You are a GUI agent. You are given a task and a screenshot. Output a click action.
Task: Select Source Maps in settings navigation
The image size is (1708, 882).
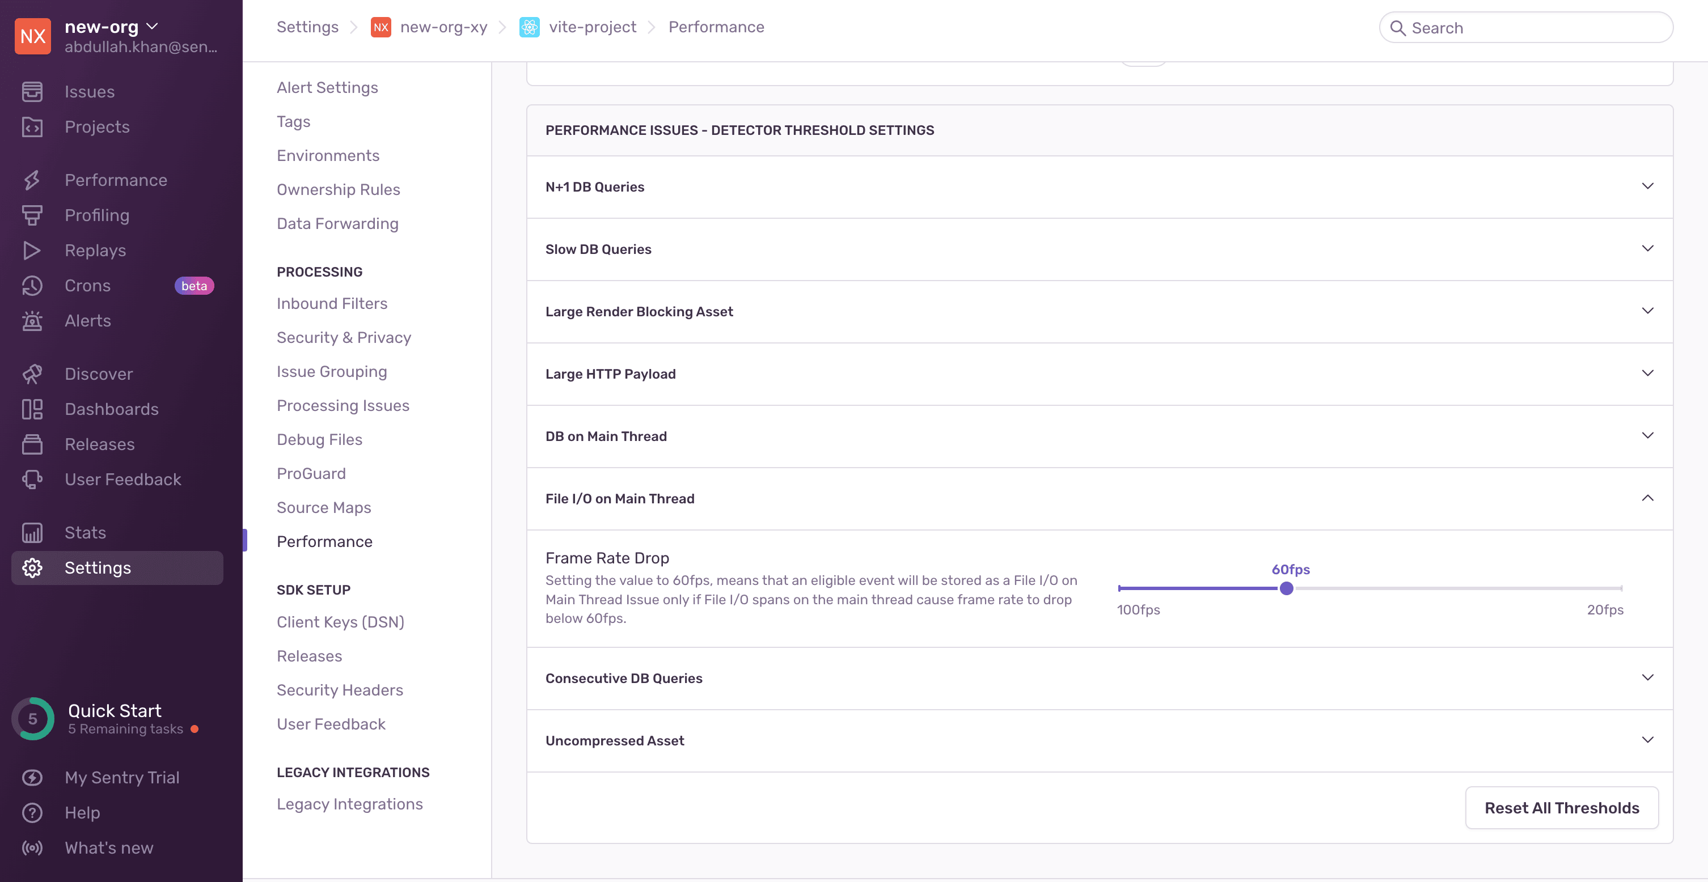(324, 507)
